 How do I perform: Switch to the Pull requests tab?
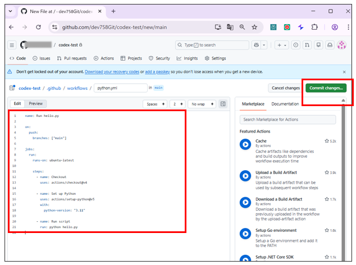point(72,58)
